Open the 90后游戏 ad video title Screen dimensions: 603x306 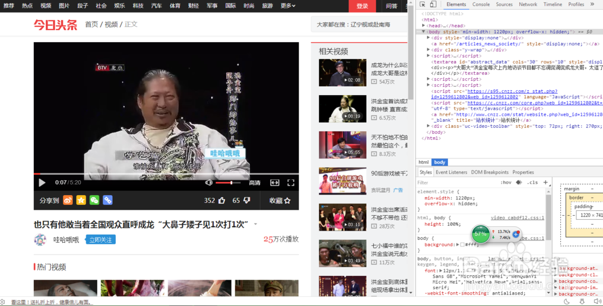click(389, 173)
